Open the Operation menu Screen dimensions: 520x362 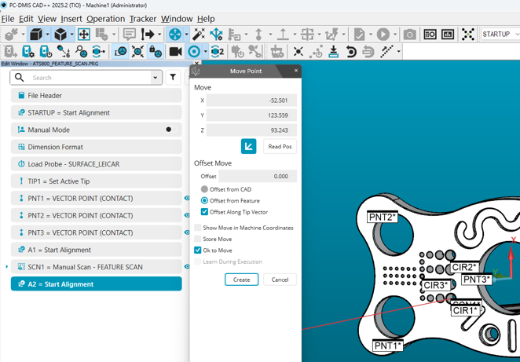tap(106, 19)
